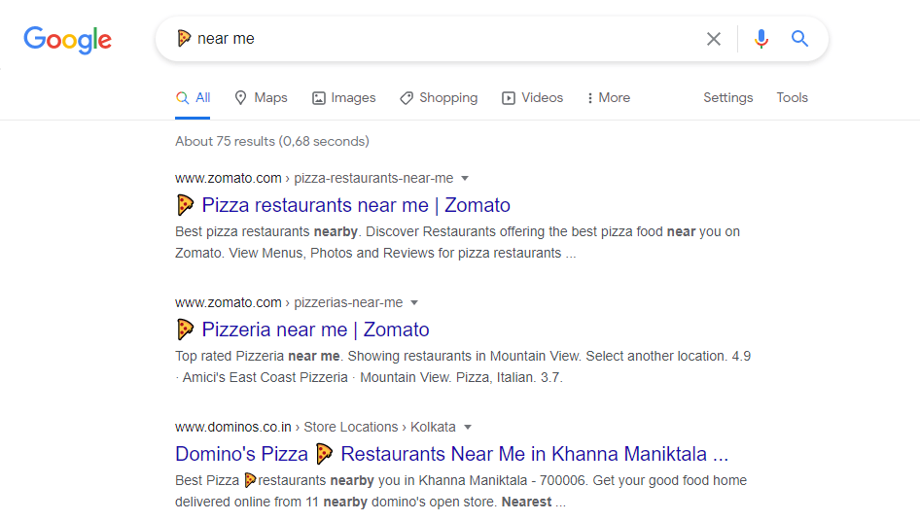Open "Pizzeria near me | Zomato" result
Viewport: 920px width, 521px height.
315,330
